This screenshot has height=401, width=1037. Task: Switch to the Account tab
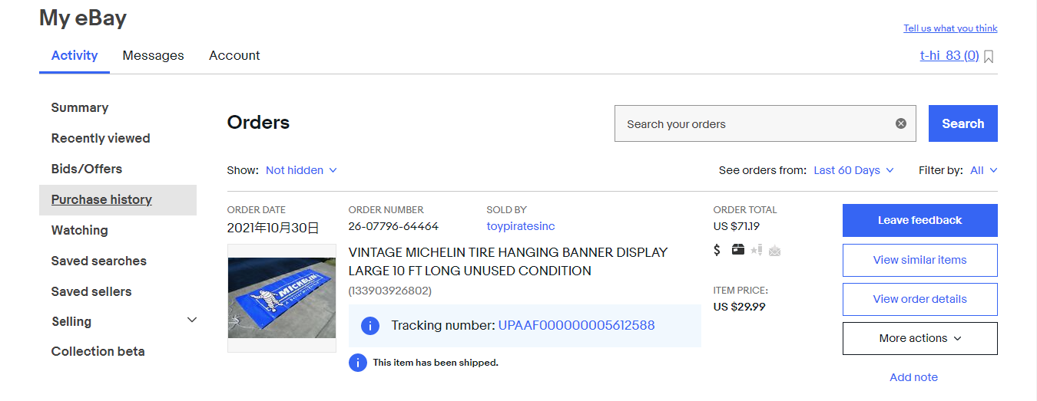tap(234, 55)
